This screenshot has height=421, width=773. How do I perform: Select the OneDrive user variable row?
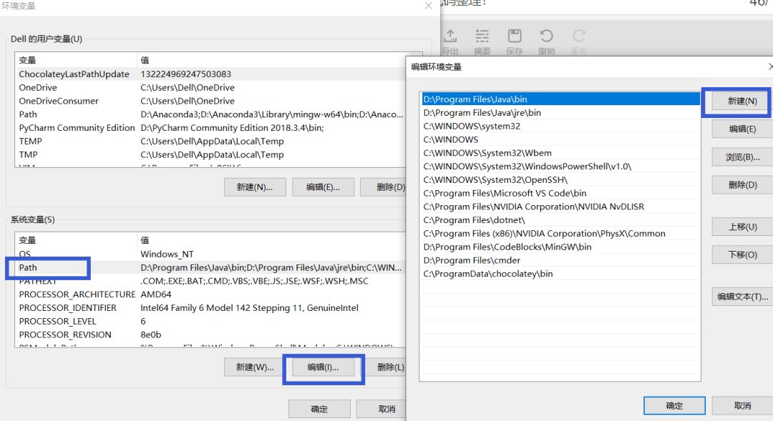(38, 88)
